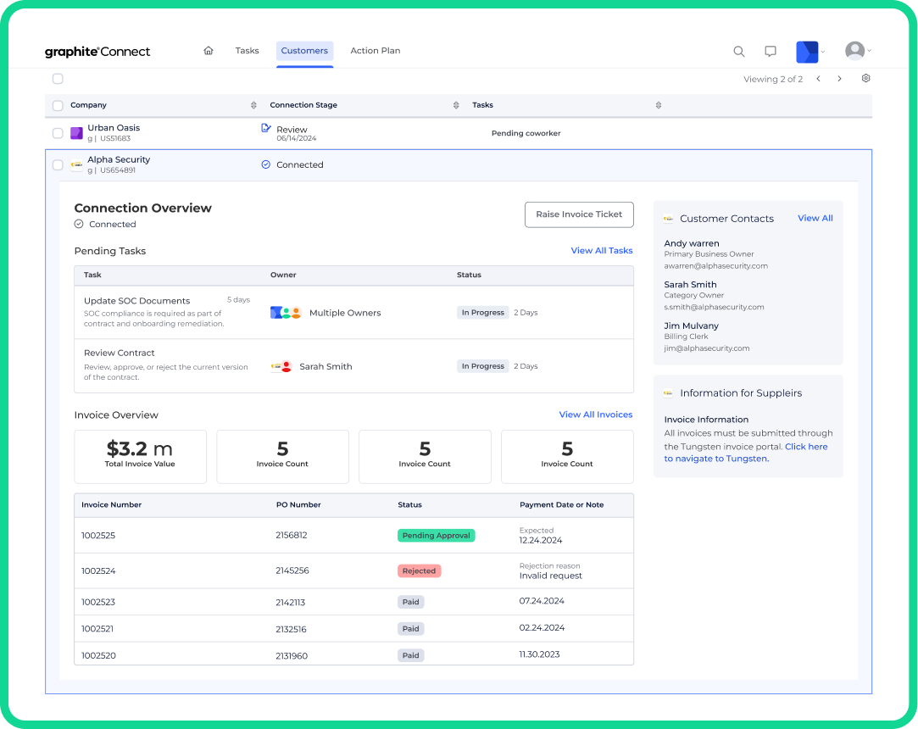Click the Review stage edit icon
918x729 pixels.
click(x=266, y=128)
